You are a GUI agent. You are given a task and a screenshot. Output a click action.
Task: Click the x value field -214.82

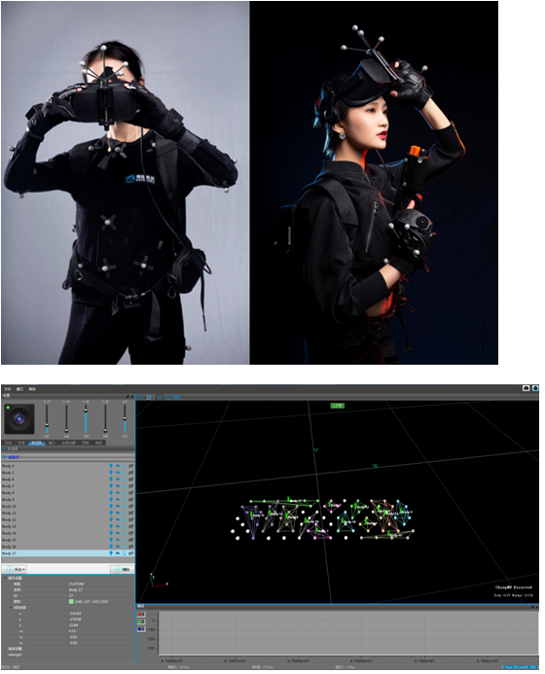pos(75,614)
